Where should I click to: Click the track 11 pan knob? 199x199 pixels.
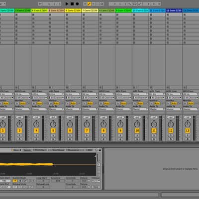(x=154, y=124)
